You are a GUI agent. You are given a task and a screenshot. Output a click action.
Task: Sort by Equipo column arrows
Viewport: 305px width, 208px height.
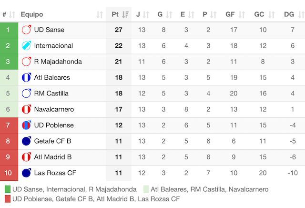click(x=100, y=15)
